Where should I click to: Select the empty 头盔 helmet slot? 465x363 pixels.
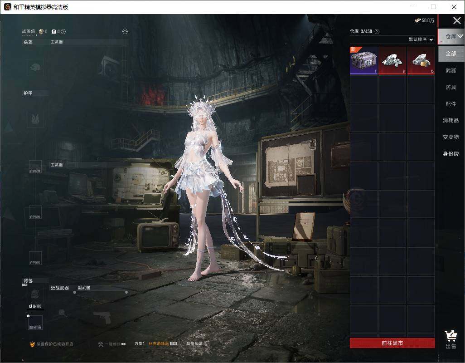pos(35,67)
